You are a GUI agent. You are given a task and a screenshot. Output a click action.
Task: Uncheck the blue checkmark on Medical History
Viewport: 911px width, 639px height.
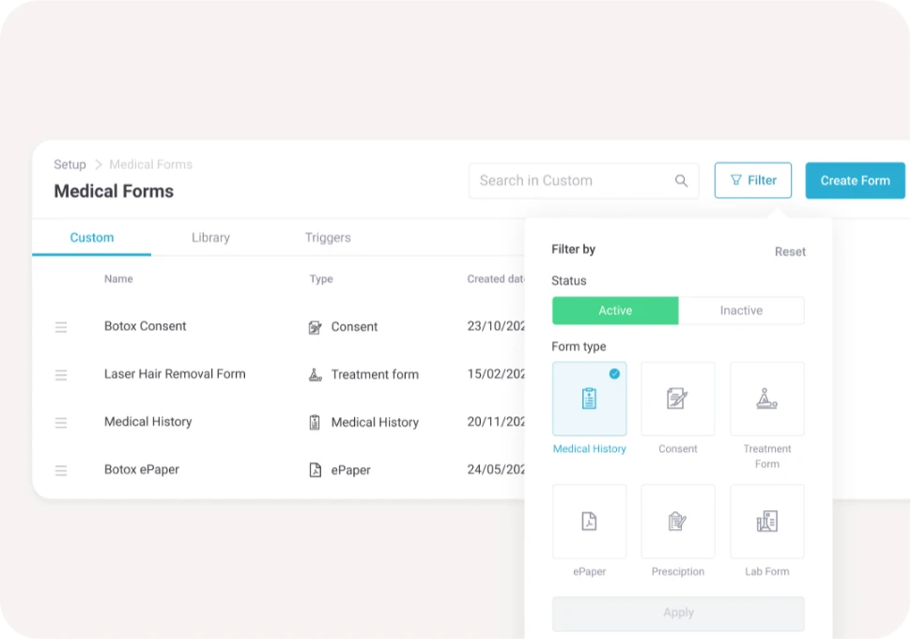(614, 374)
